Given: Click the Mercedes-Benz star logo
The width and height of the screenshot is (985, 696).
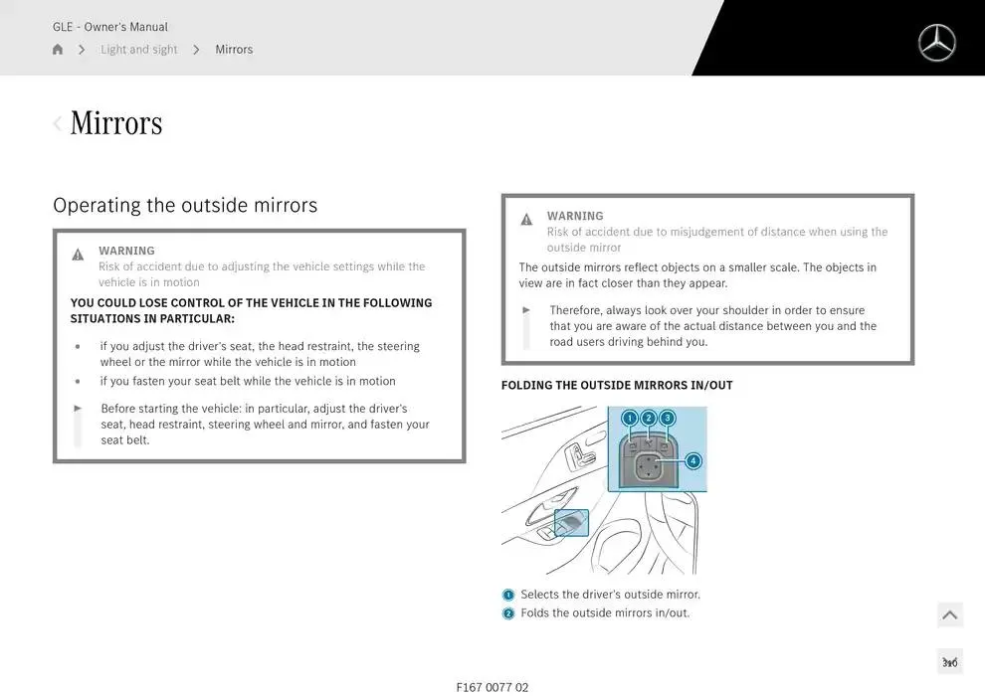Looking at the screenshot, I should [x=935, y=43].
